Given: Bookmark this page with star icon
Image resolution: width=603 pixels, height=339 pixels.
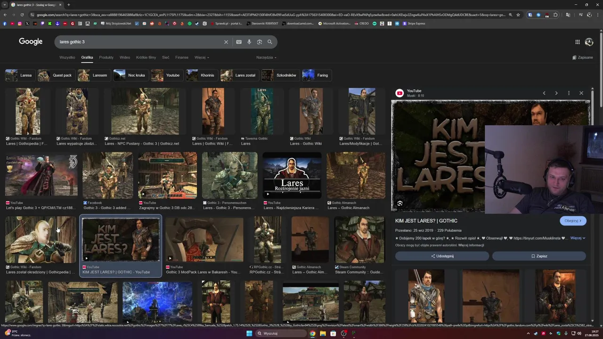Looking at the screenshot, I should [x=518, y=15].
